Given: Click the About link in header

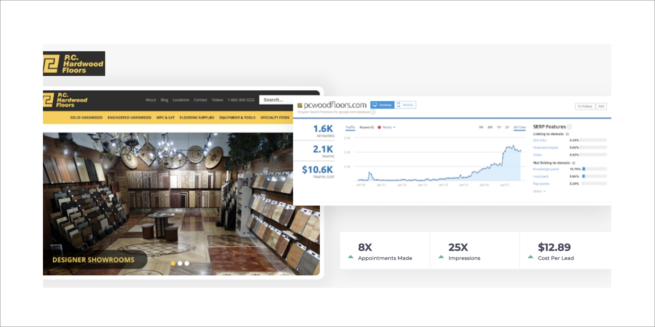Looking at the screenshot, I should pyautogui.click(x=151, y=100).
